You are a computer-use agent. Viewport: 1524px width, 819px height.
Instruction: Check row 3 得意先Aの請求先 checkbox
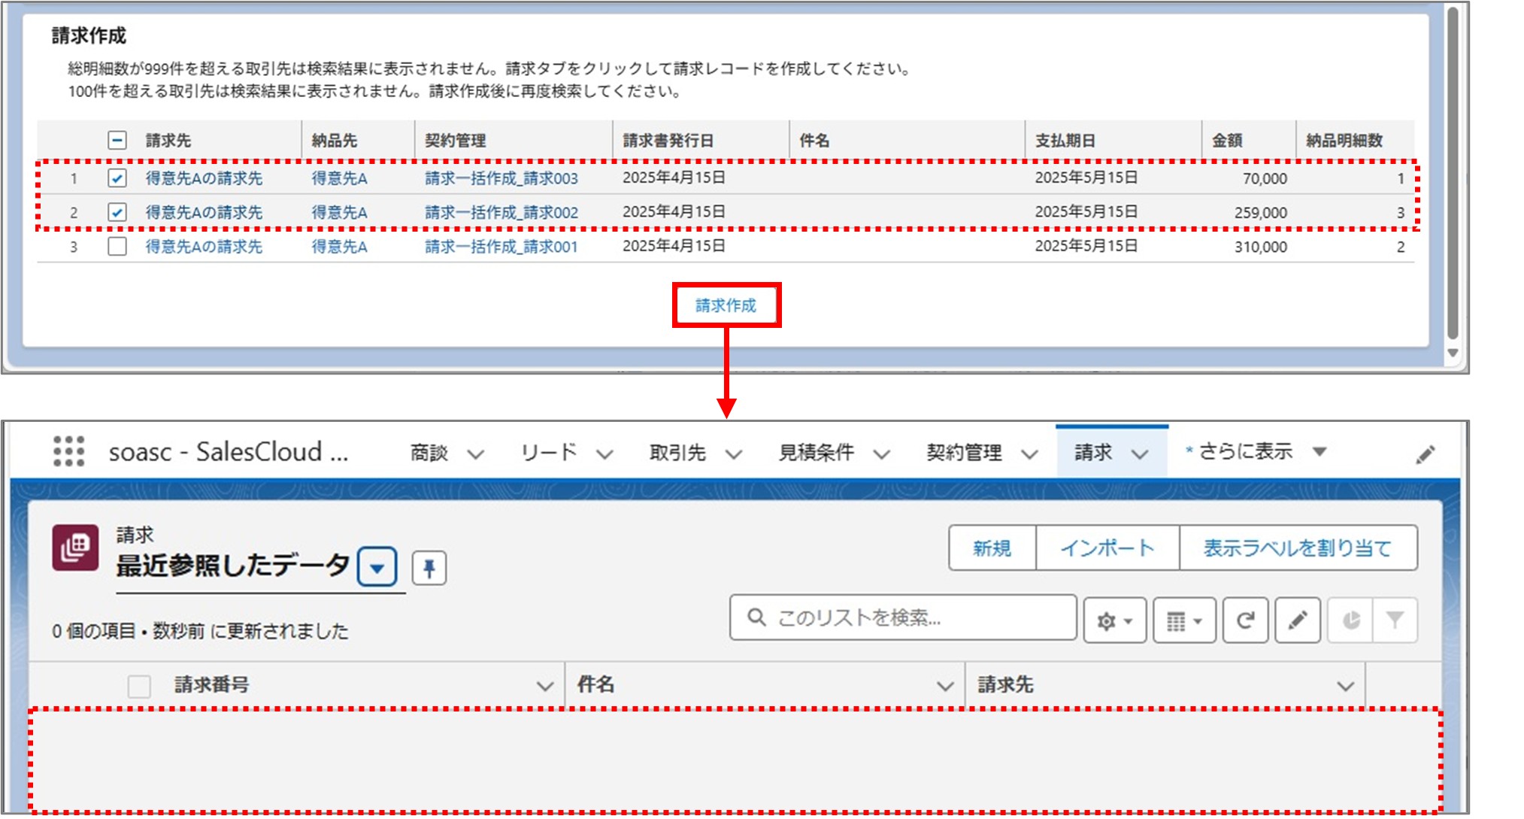(x=117, y=246)
